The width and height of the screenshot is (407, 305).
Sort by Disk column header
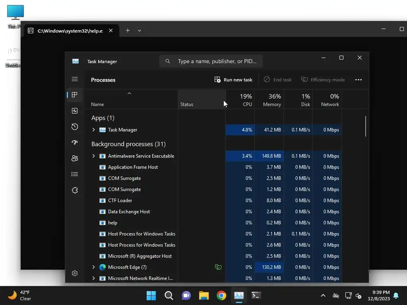click(298, 100)
